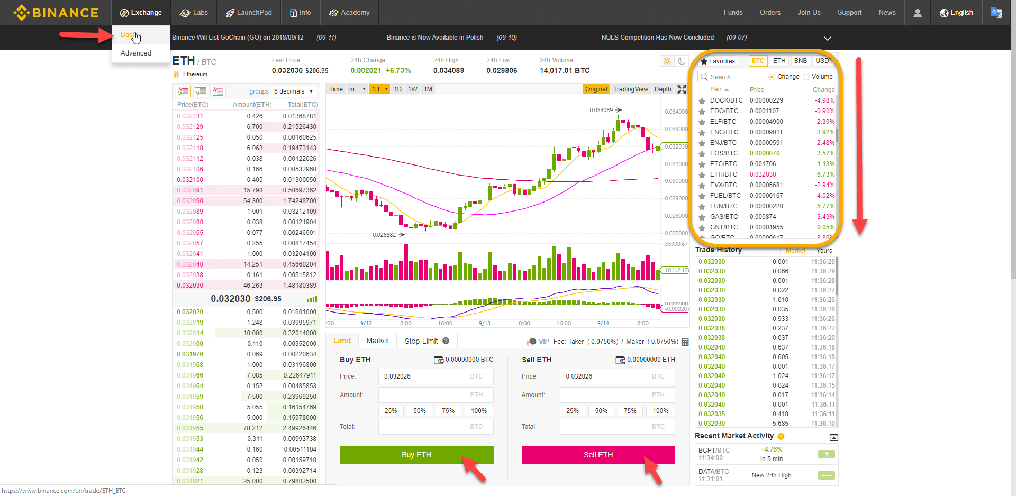The height and width of the screenshot is (496, 1016).
Task: Show Favorites market list
Action: point(718,61)
